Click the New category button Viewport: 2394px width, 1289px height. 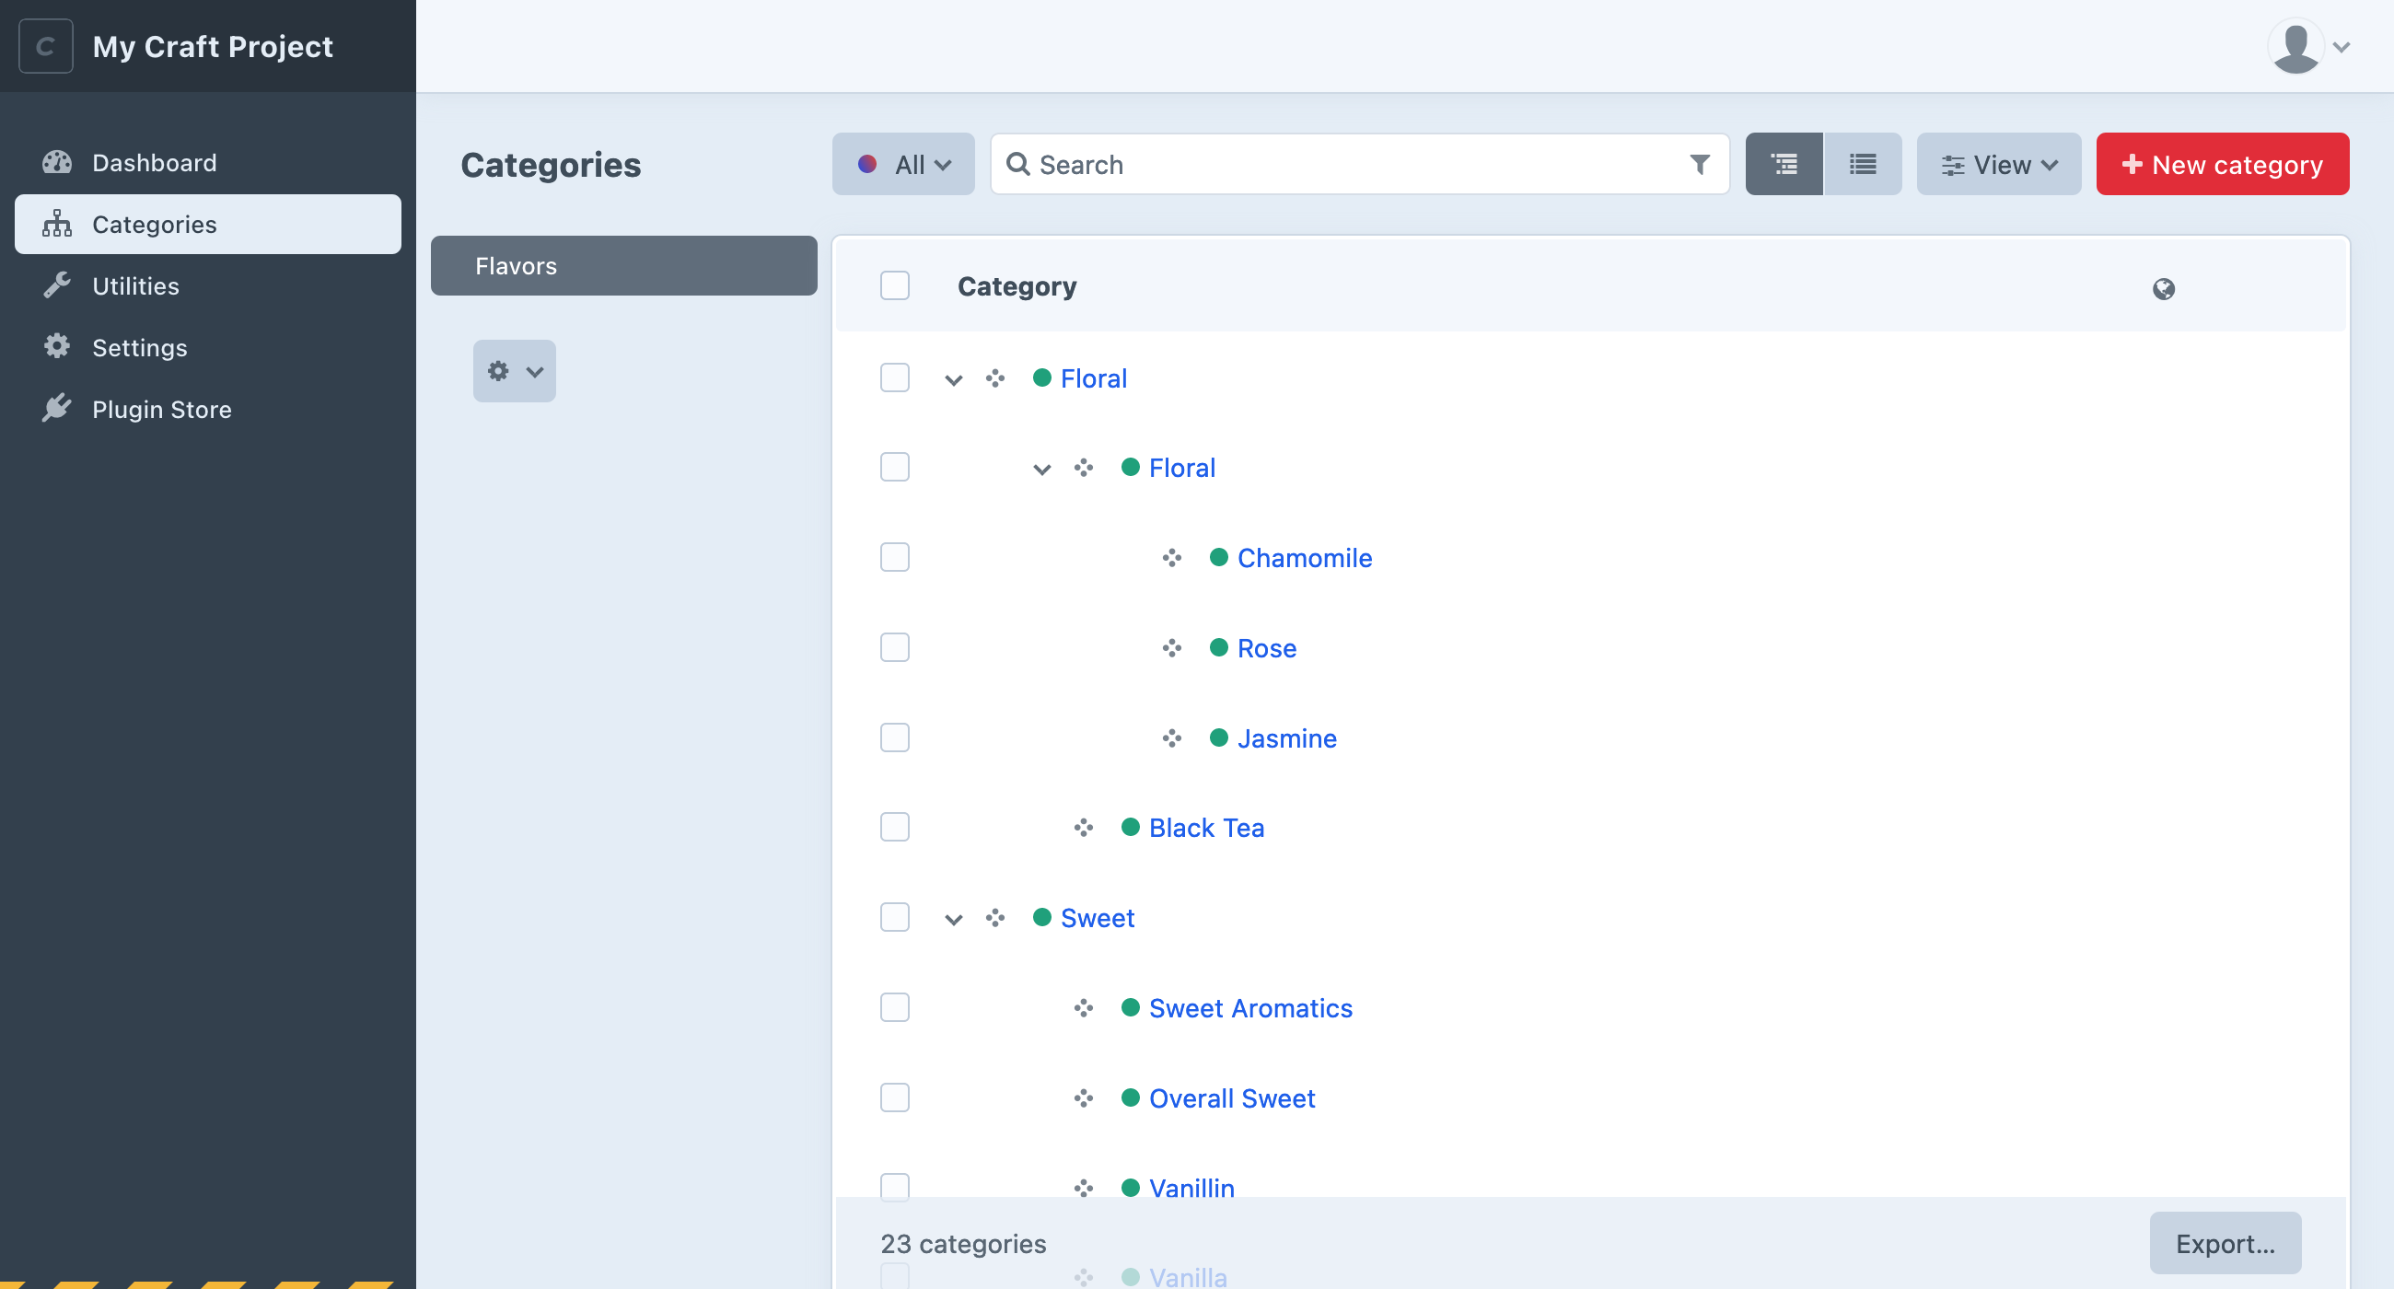[2223, 164]
